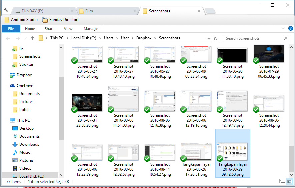295x188 pixels.
Task: Open the Manage ribbon tab
Action: 91,29
